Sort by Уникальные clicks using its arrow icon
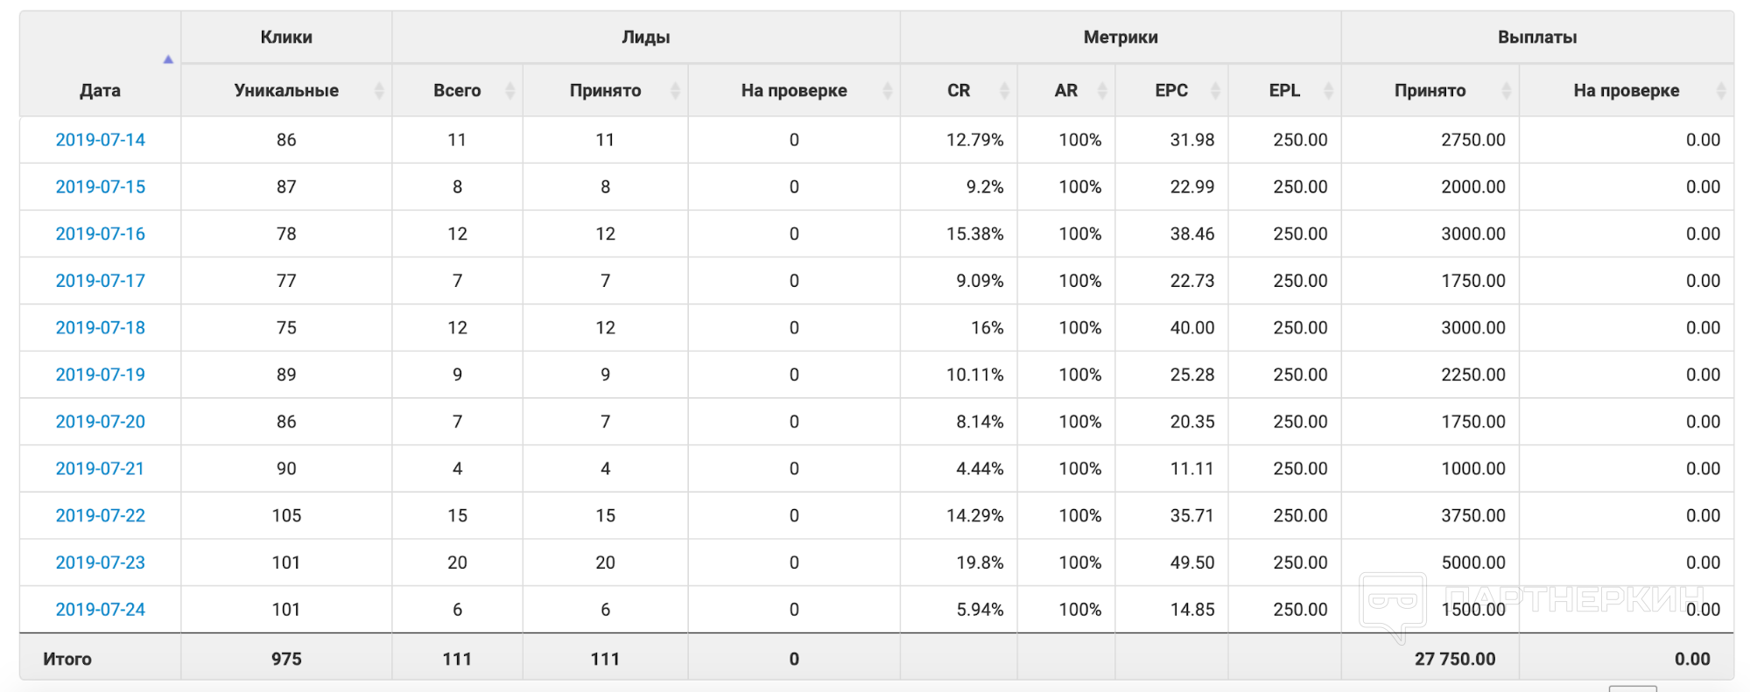This screenshot has height=692, width=1750. tap(379, 90)
